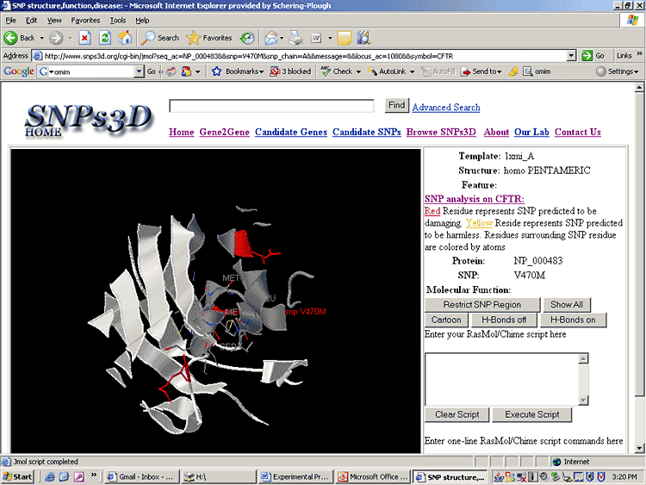
Task: Click the RasMol/Chime script text area
Action: pyautogui.click(x=502, y=379)
